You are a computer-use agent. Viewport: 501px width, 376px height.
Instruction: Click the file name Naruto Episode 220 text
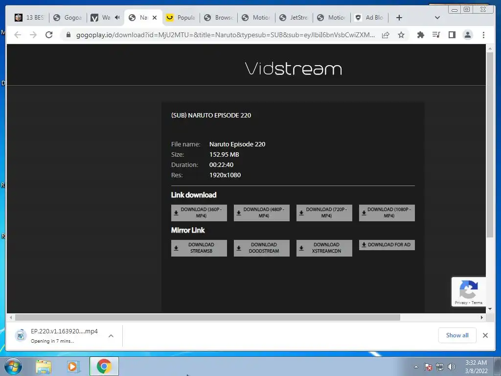point(237,144)
